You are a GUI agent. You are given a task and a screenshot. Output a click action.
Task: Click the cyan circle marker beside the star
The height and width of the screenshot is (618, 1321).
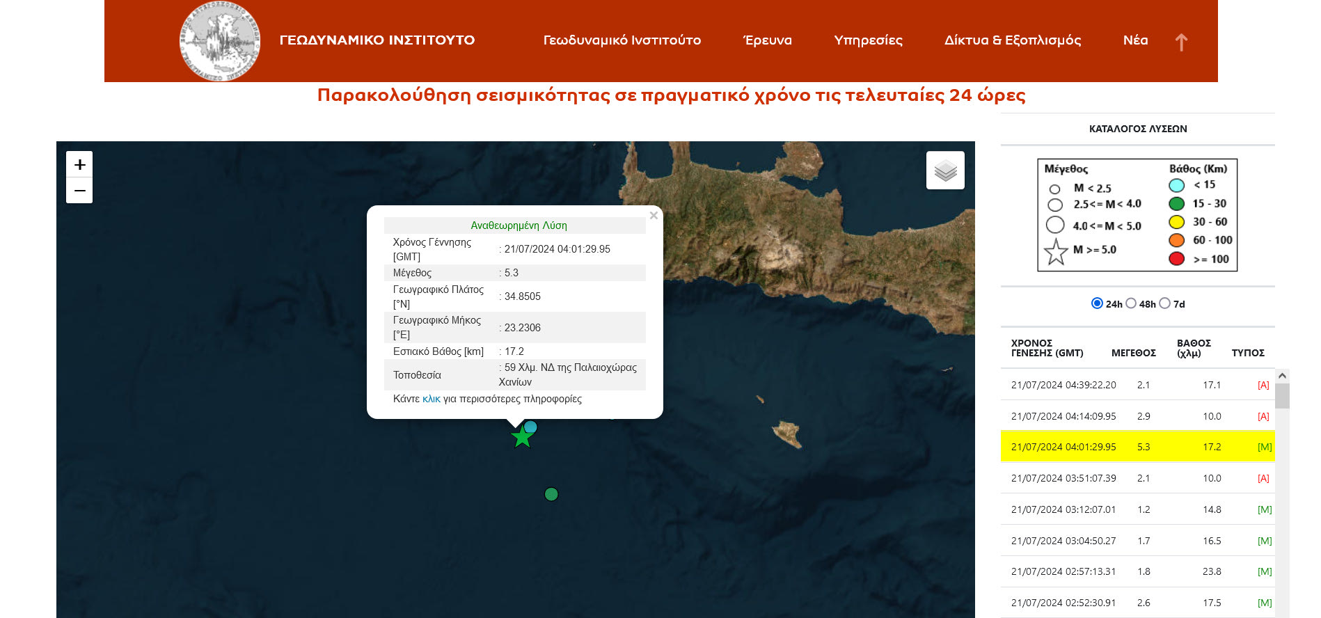(x=531, y=427)
